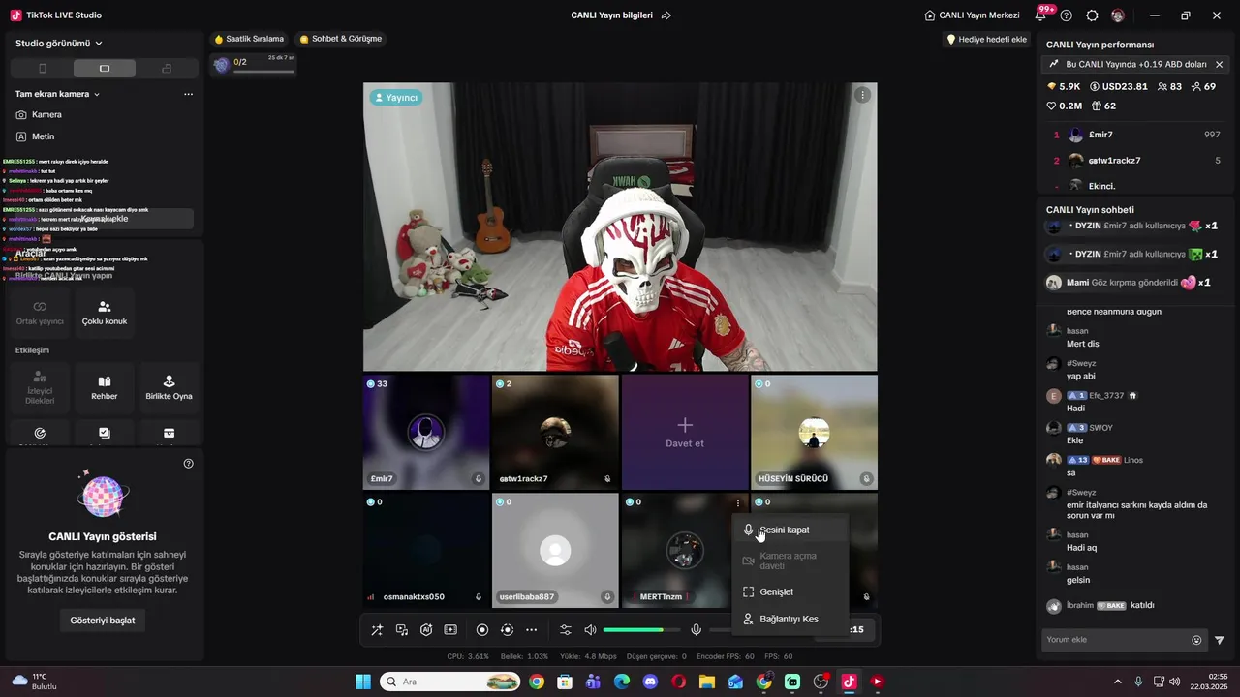Share CANLI Yayın bilgileri arrow icon
This screenshot has height=697, width=1240.
(x=666, y=15)
